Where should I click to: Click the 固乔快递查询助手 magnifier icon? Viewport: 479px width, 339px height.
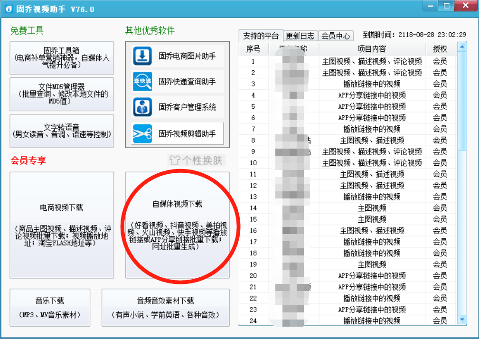142,82
